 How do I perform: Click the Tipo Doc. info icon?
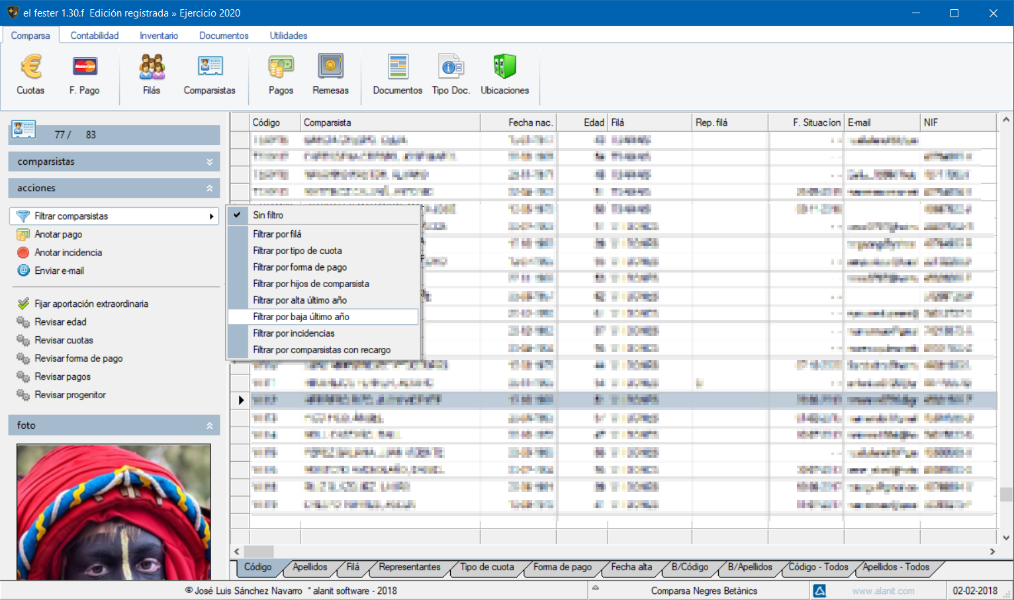tap(451, 67)
